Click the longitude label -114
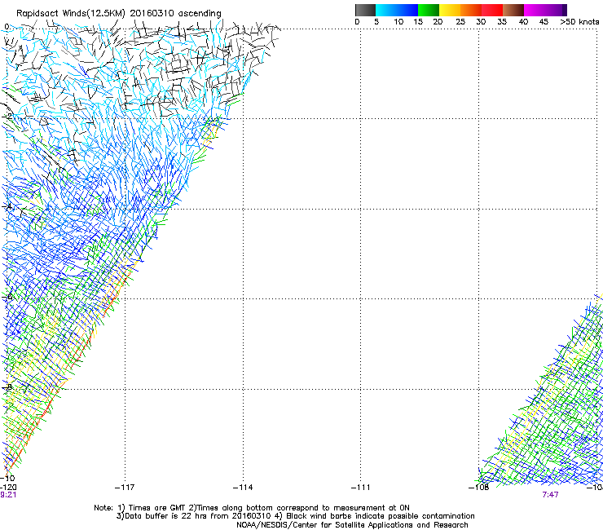Image resolution: width=603 pixels, height=530 pixels. (243, 488)
